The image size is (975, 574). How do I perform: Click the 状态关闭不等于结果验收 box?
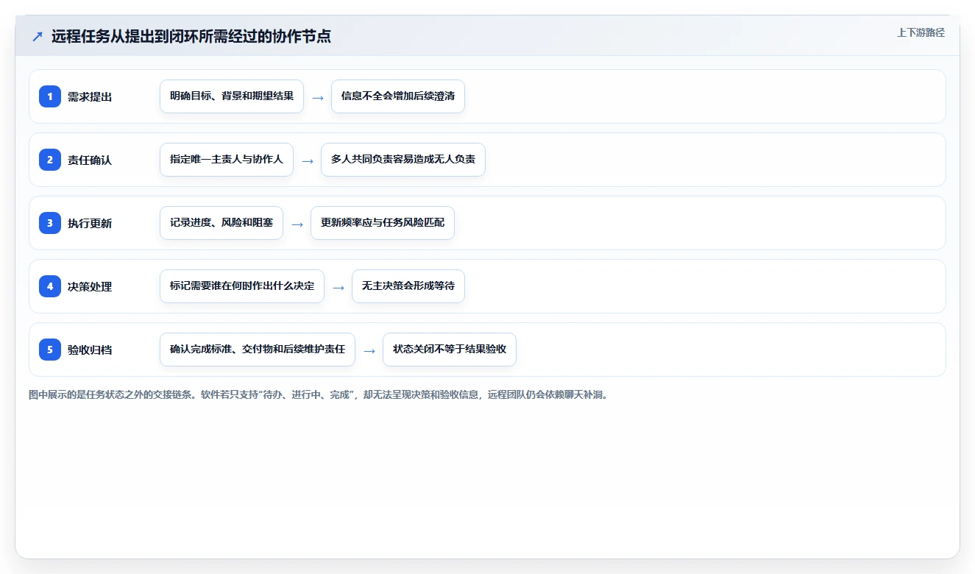pos(450,350)
